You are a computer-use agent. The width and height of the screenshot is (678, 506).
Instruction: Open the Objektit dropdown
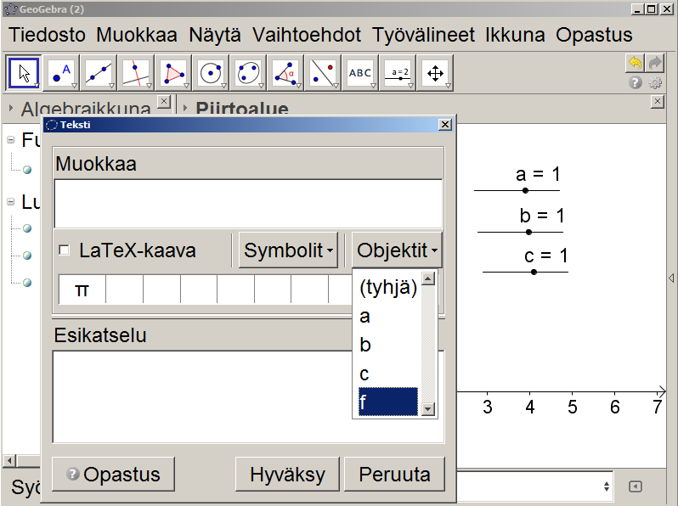(397, 250)
